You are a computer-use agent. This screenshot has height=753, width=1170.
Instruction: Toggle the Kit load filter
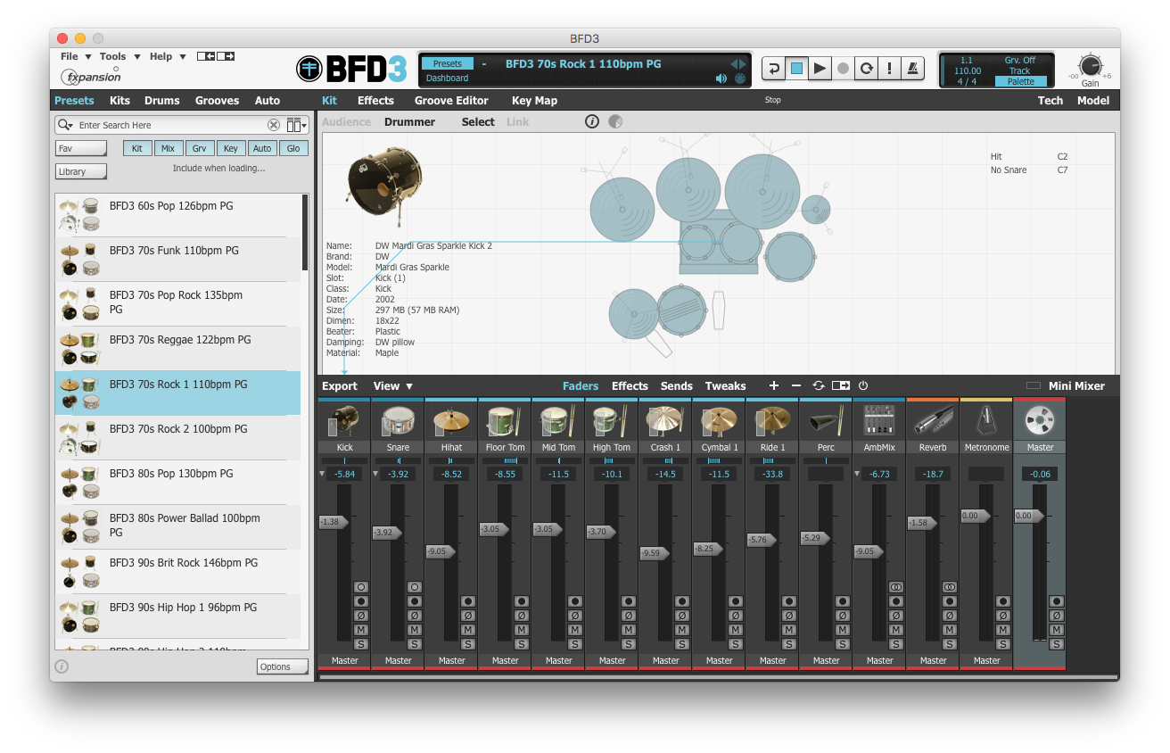tap(136, 148)
